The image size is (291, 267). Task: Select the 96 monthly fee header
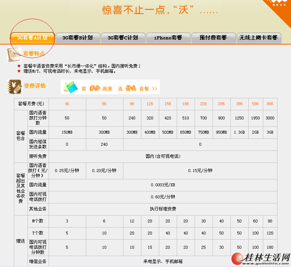[x=132, y=104]
